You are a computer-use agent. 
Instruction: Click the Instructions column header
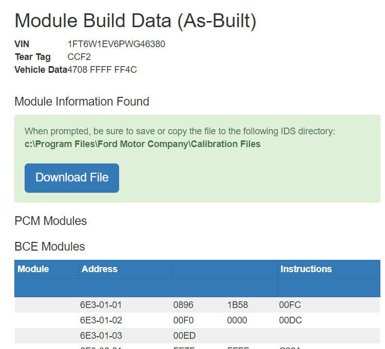[306, 269]
